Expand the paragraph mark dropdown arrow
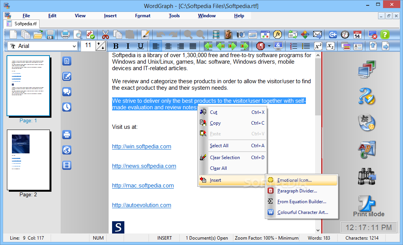This screenshot has width=403, height=245. [x=269, y=46]
